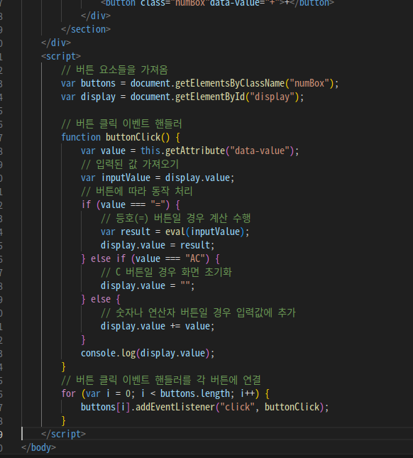
Task: Click the line 'display.value = "";'
Action: click(x=148, y=285)
